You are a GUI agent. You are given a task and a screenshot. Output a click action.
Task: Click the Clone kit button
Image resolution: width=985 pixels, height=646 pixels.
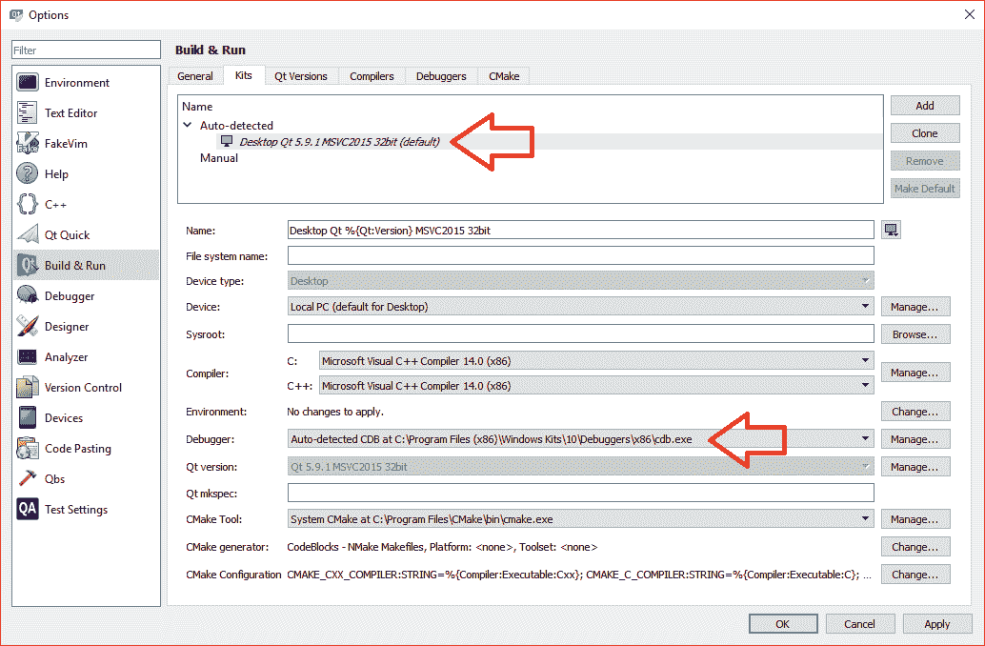point(924,133)
